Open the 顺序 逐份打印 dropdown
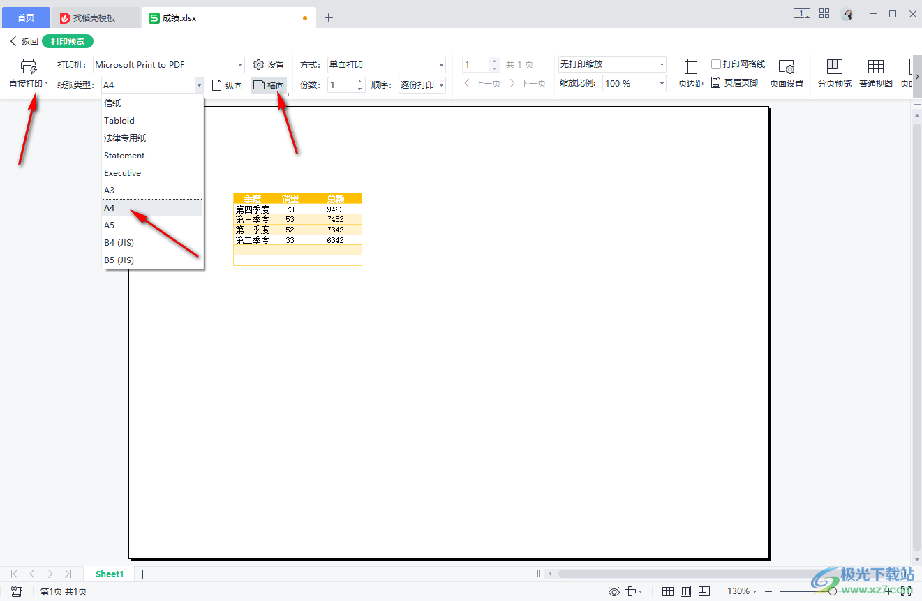 click(422, 85)
